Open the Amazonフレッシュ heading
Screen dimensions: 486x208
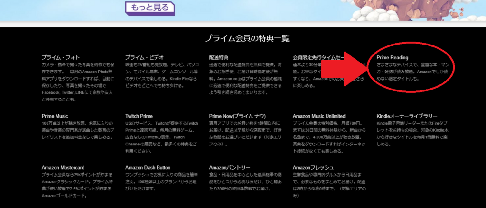(313, 167)
